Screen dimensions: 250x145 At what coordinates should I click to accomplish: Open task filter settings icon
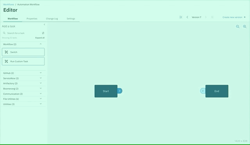[43, 33]
